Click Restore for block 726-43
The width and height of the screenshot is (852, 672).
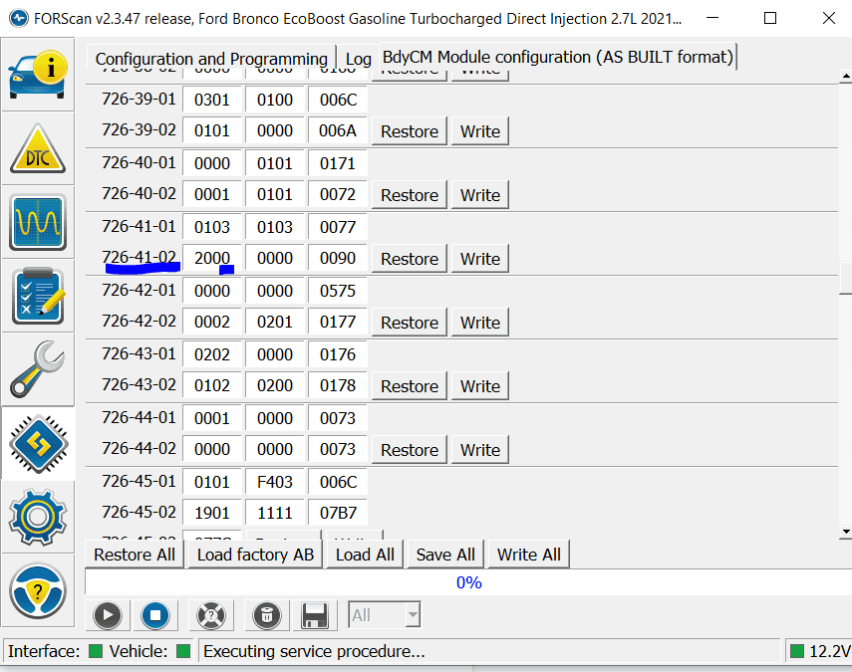410,386
